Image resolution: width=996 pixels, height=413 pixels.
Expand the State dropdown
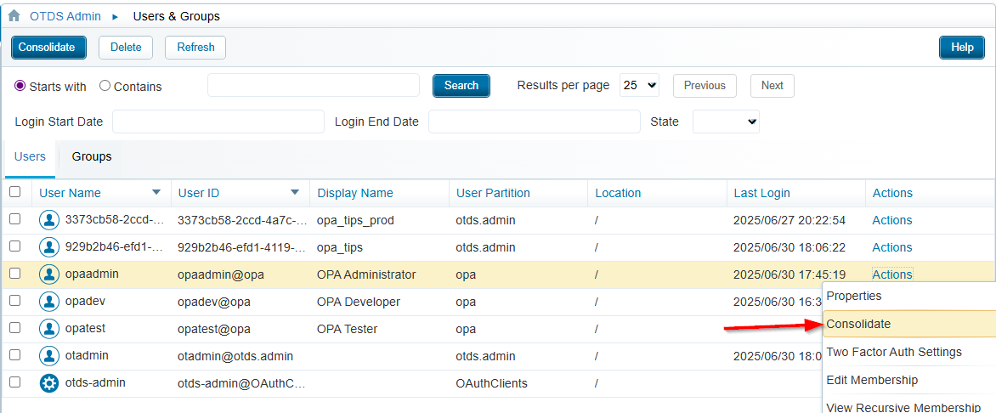726,122
